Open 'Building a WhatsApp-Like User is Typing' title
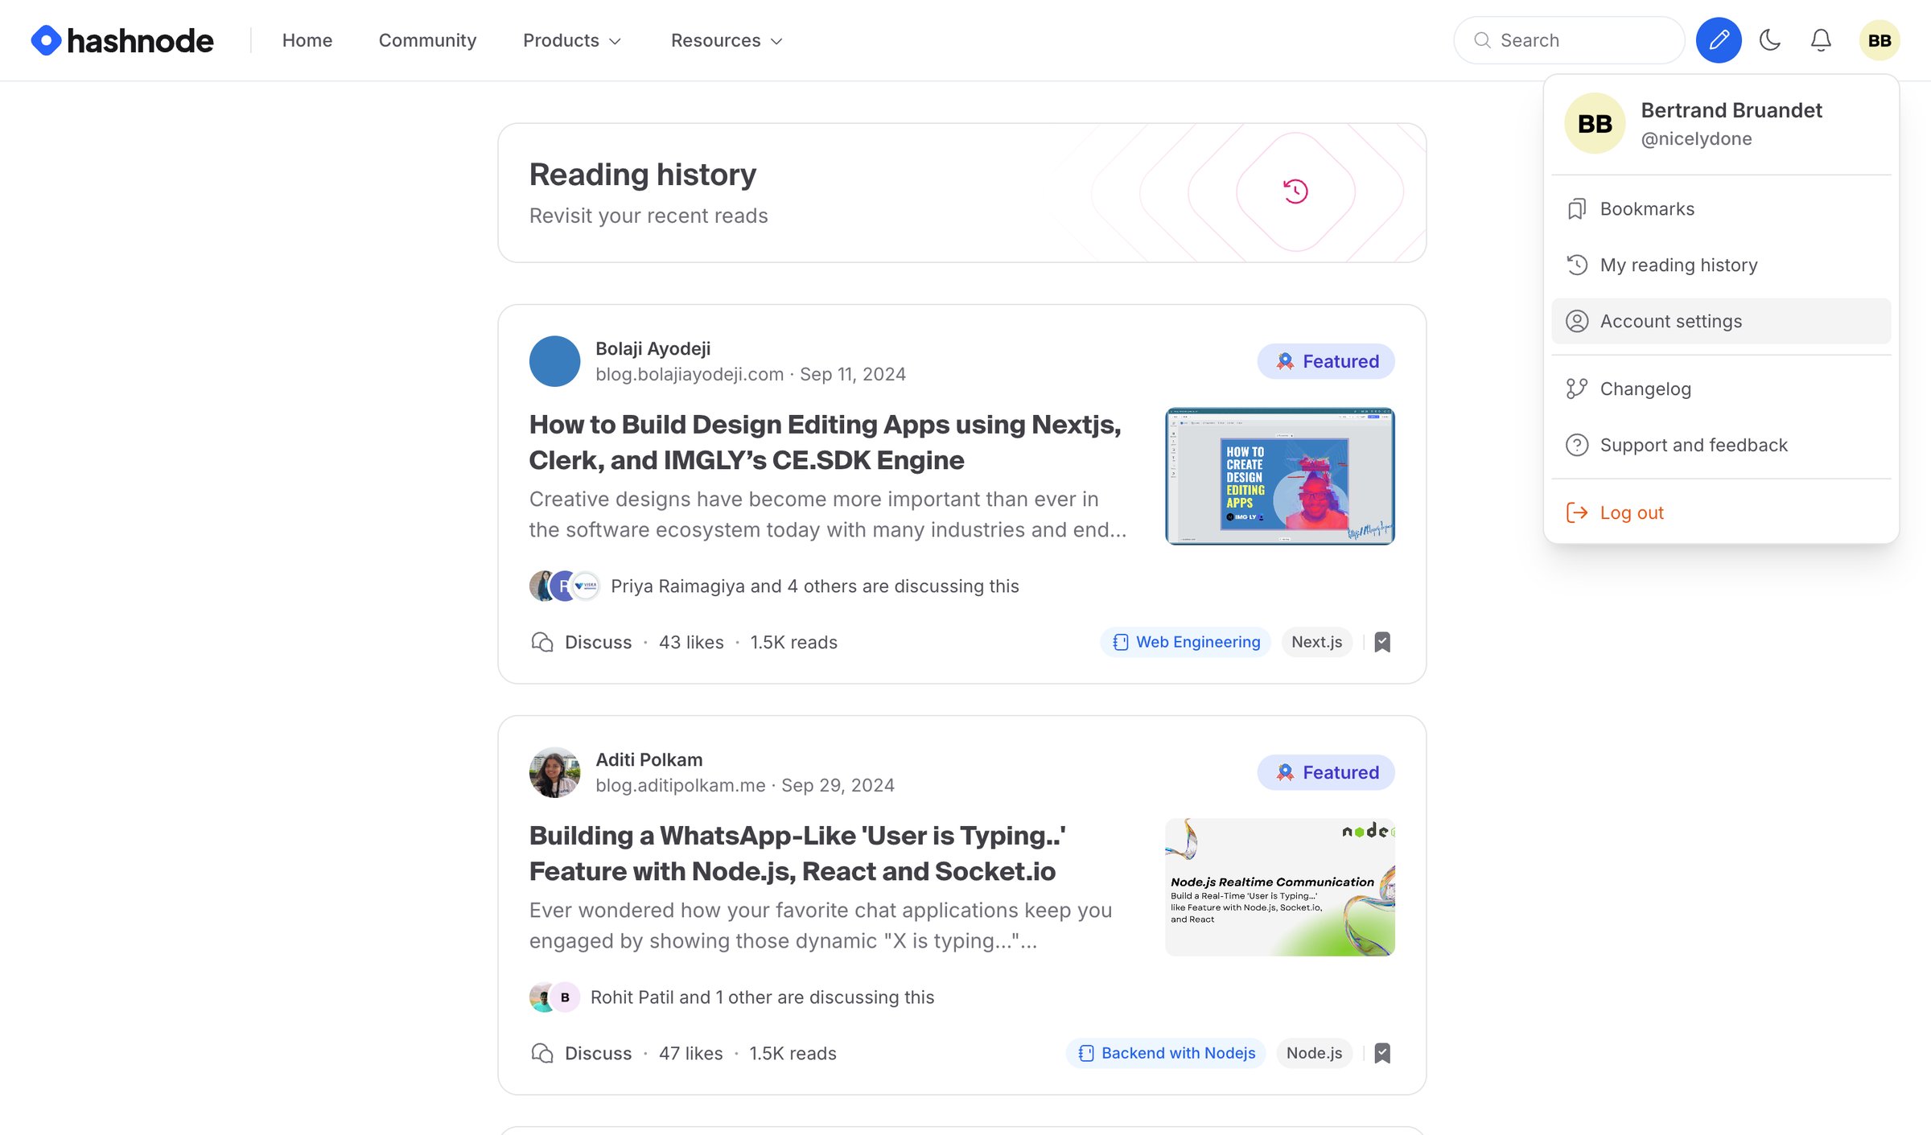This screenshot has height=1135, width=1931. click(x=797, y=853)
